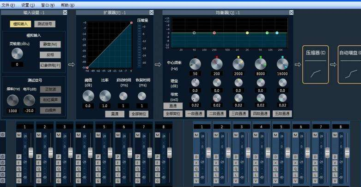Select the yellow EQ node on the graph
Viewport: 361px width, 187px height.
tap(247, 33)
